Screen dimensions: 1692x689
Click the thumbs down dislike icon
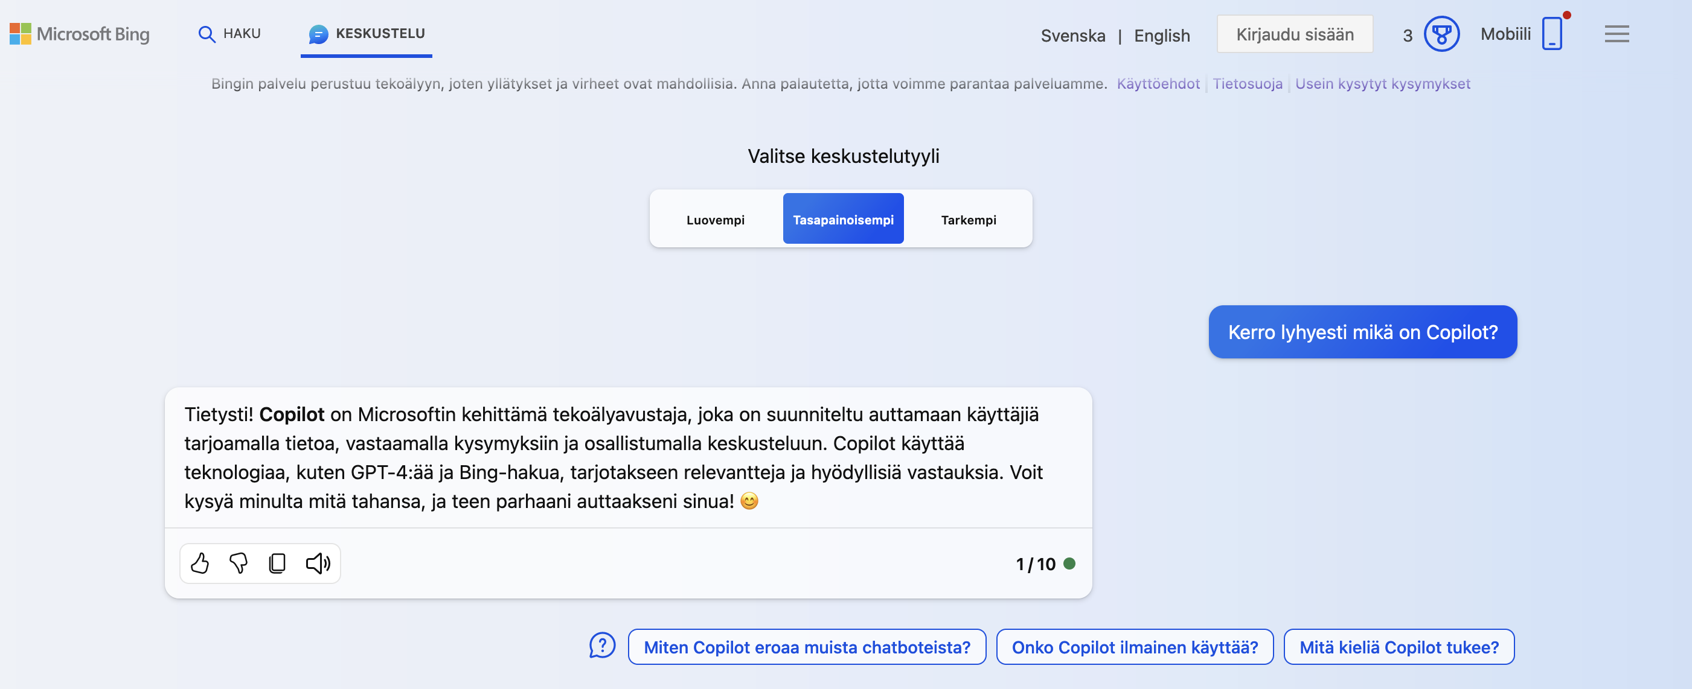tap(238, 563)
